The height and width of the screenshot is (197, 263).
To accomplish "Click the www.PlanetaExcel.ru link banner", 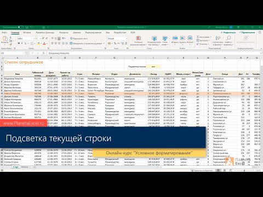I will click(x=24, y=123).
